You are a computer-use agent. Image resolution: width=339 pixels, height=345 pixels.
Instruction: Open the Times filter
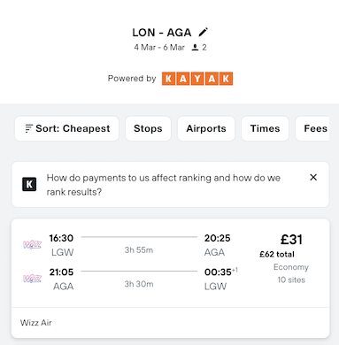265,128
